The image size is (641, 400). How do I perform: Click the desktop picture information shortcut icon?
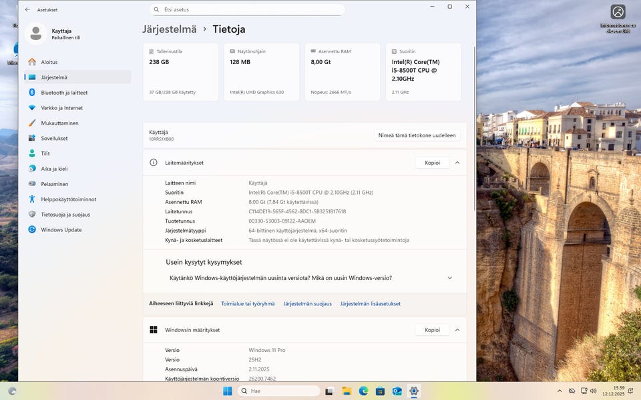click(618, 12)
